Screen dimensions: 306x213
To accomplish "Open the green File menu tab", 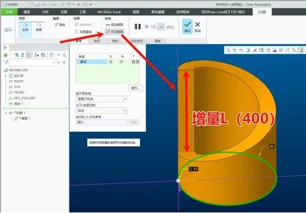I will click(9, 12).
